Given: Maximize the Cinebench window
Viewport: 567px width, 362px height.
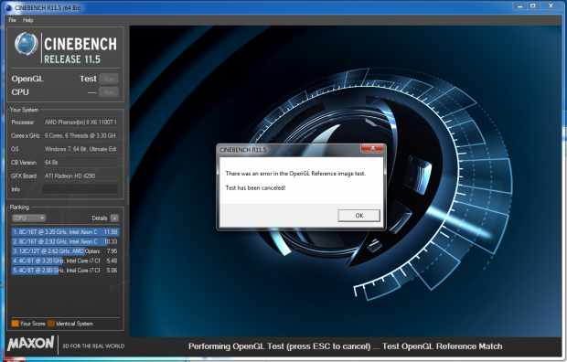Looking at the screenshot, I should (532, 5).
